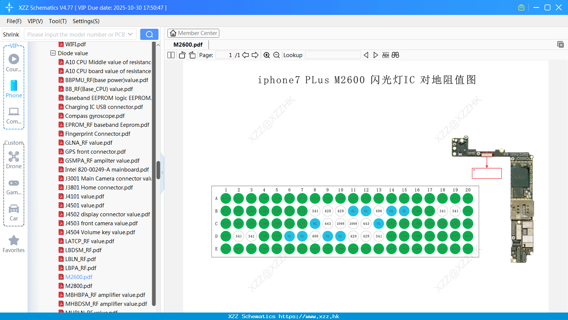Zoom in on the PDF

[267, 55]
